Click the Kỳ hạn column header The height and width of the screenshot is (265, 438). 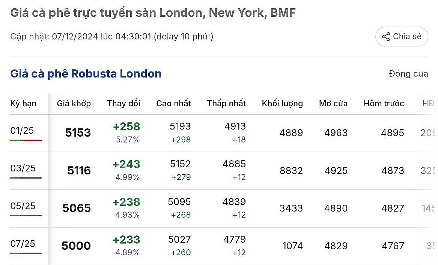pos(24,103)
